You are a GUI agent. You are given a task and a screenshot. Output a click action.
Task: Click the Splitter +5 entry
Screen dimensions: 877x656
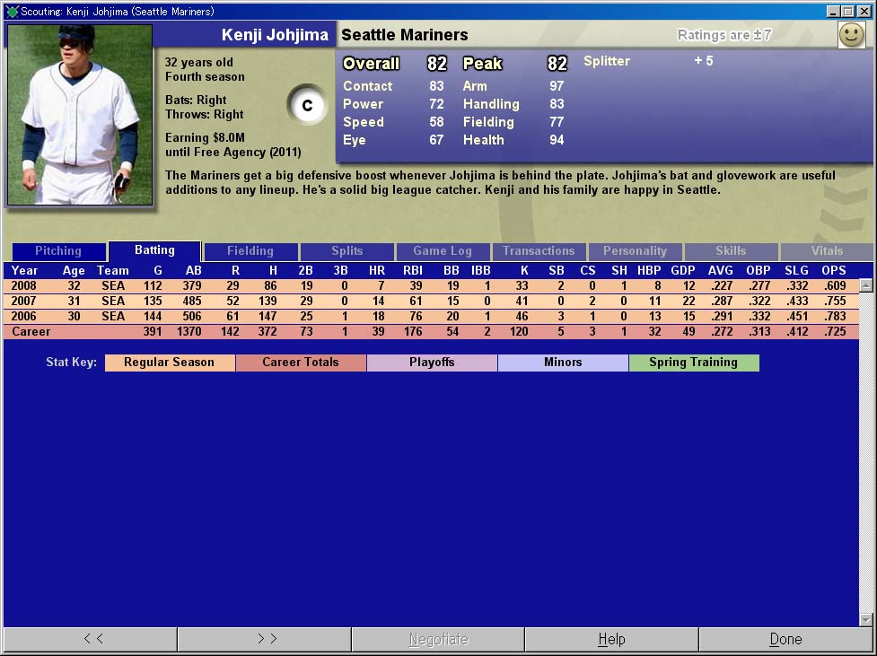[x=648, y=61]
